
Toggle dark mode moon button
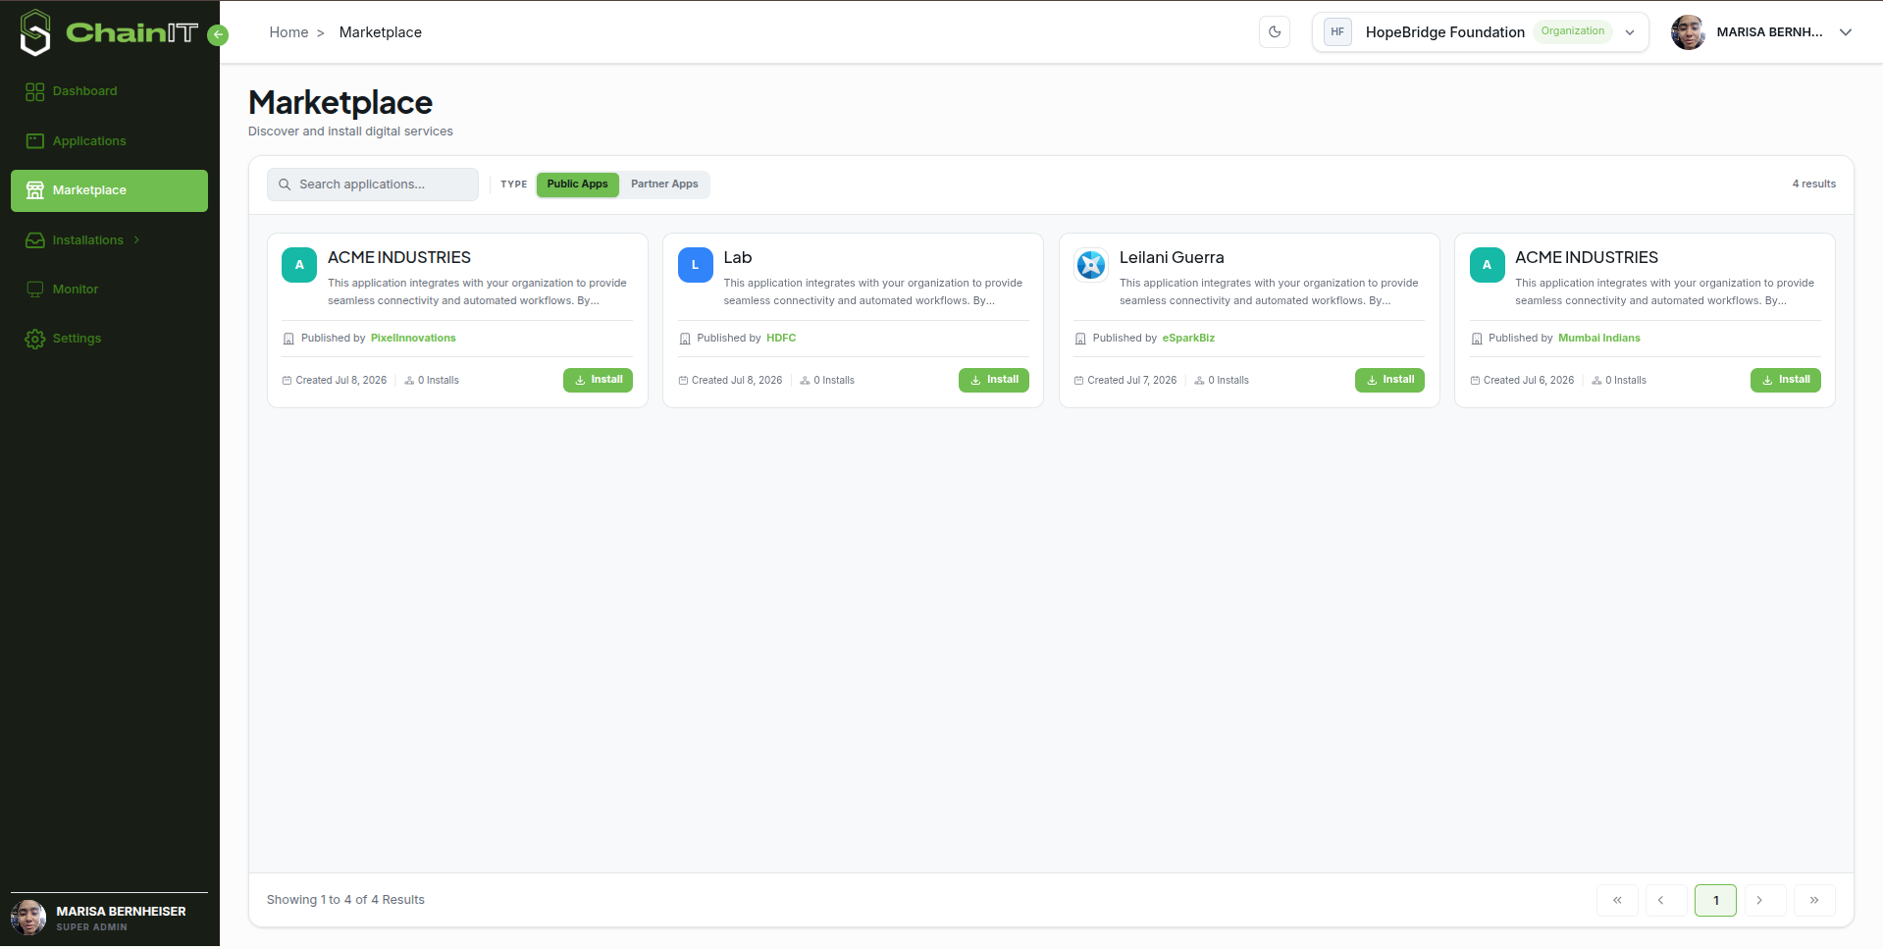pos(1275,32)
